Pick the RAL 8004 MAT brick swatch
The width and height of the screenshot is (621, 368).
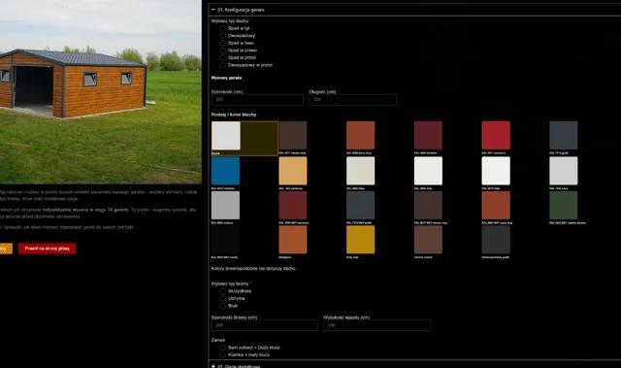[x=496, y=205]
